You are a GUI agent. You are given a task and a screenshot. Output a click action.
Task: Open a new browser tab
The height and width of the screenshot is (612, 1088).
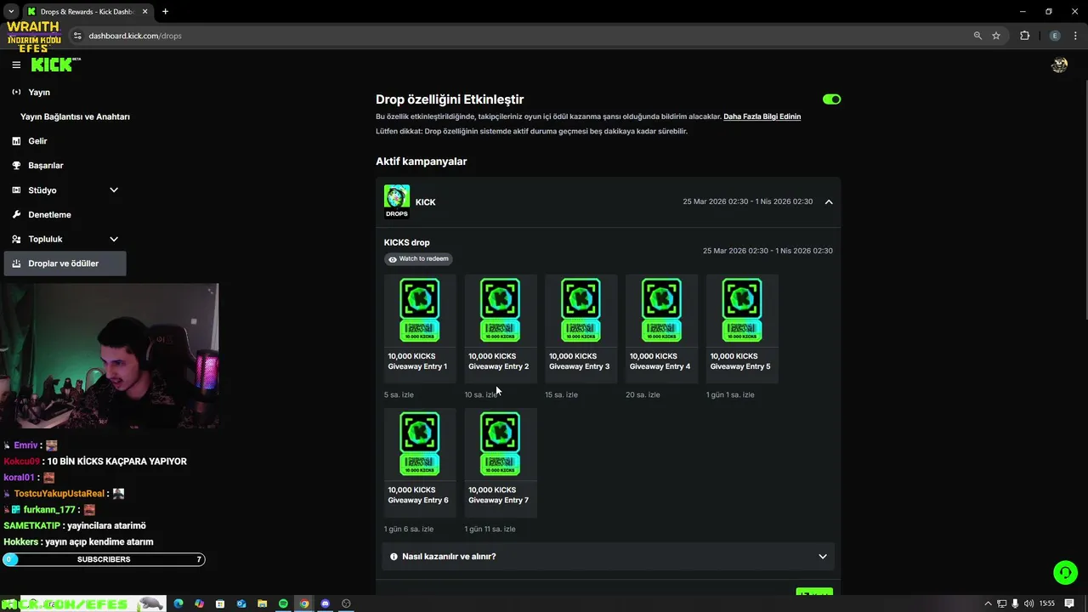(165, 12)
